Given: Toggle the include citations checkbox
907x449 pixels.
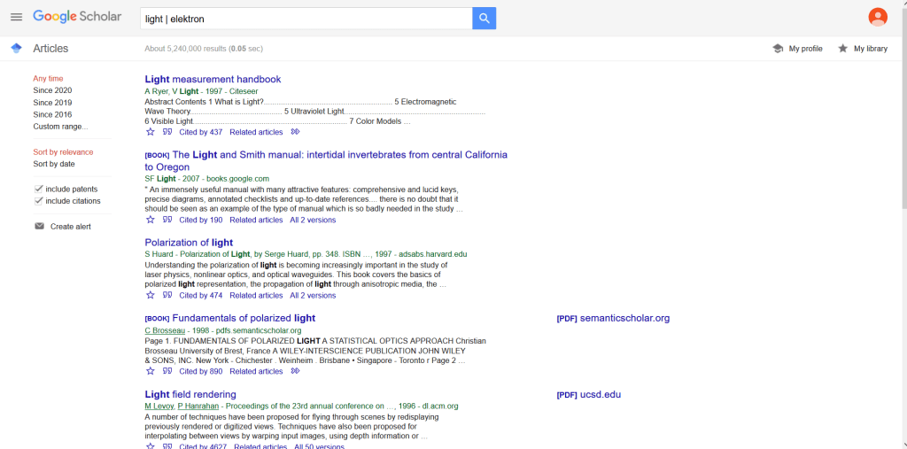Looking at the screenshot, I should pos(39,201).
